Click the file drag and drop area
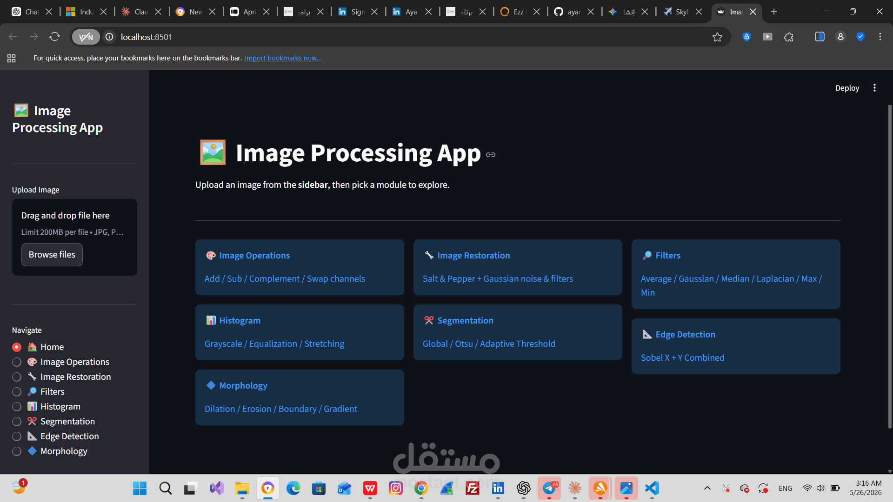 pyautogui.click(x=74, y=237)
